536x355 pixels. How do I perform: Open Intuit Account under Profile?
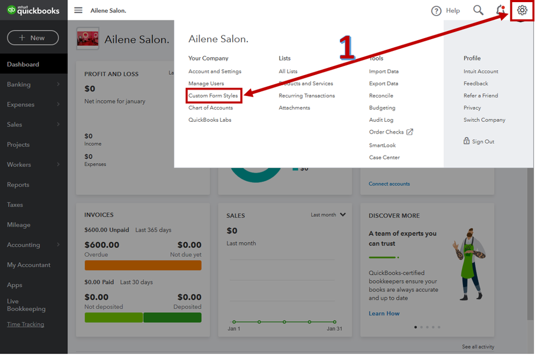[x=482, y=71]
